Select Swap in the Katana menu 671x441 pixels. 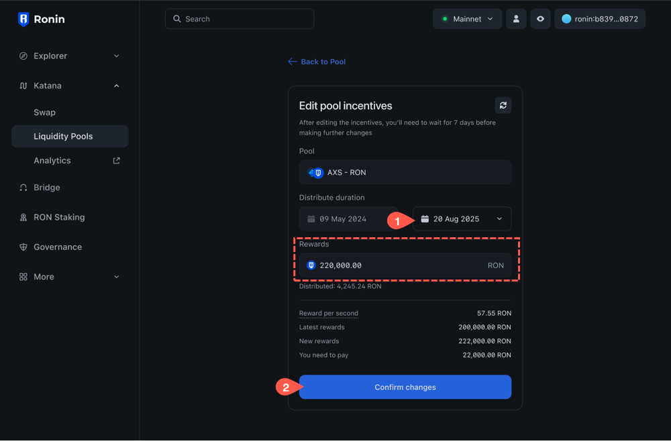[45, 113]
